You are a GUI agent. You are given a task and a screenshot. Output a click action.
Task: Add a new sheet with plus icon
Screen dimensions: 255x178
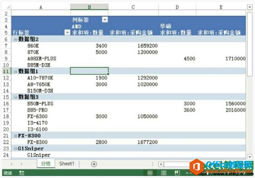click(x=94, y=164)
